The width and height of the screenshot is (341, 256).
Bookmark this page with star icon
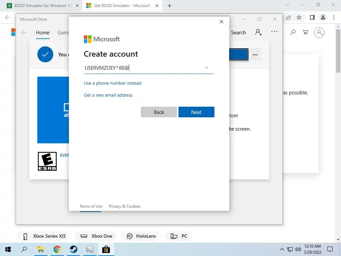click(299, 17)
